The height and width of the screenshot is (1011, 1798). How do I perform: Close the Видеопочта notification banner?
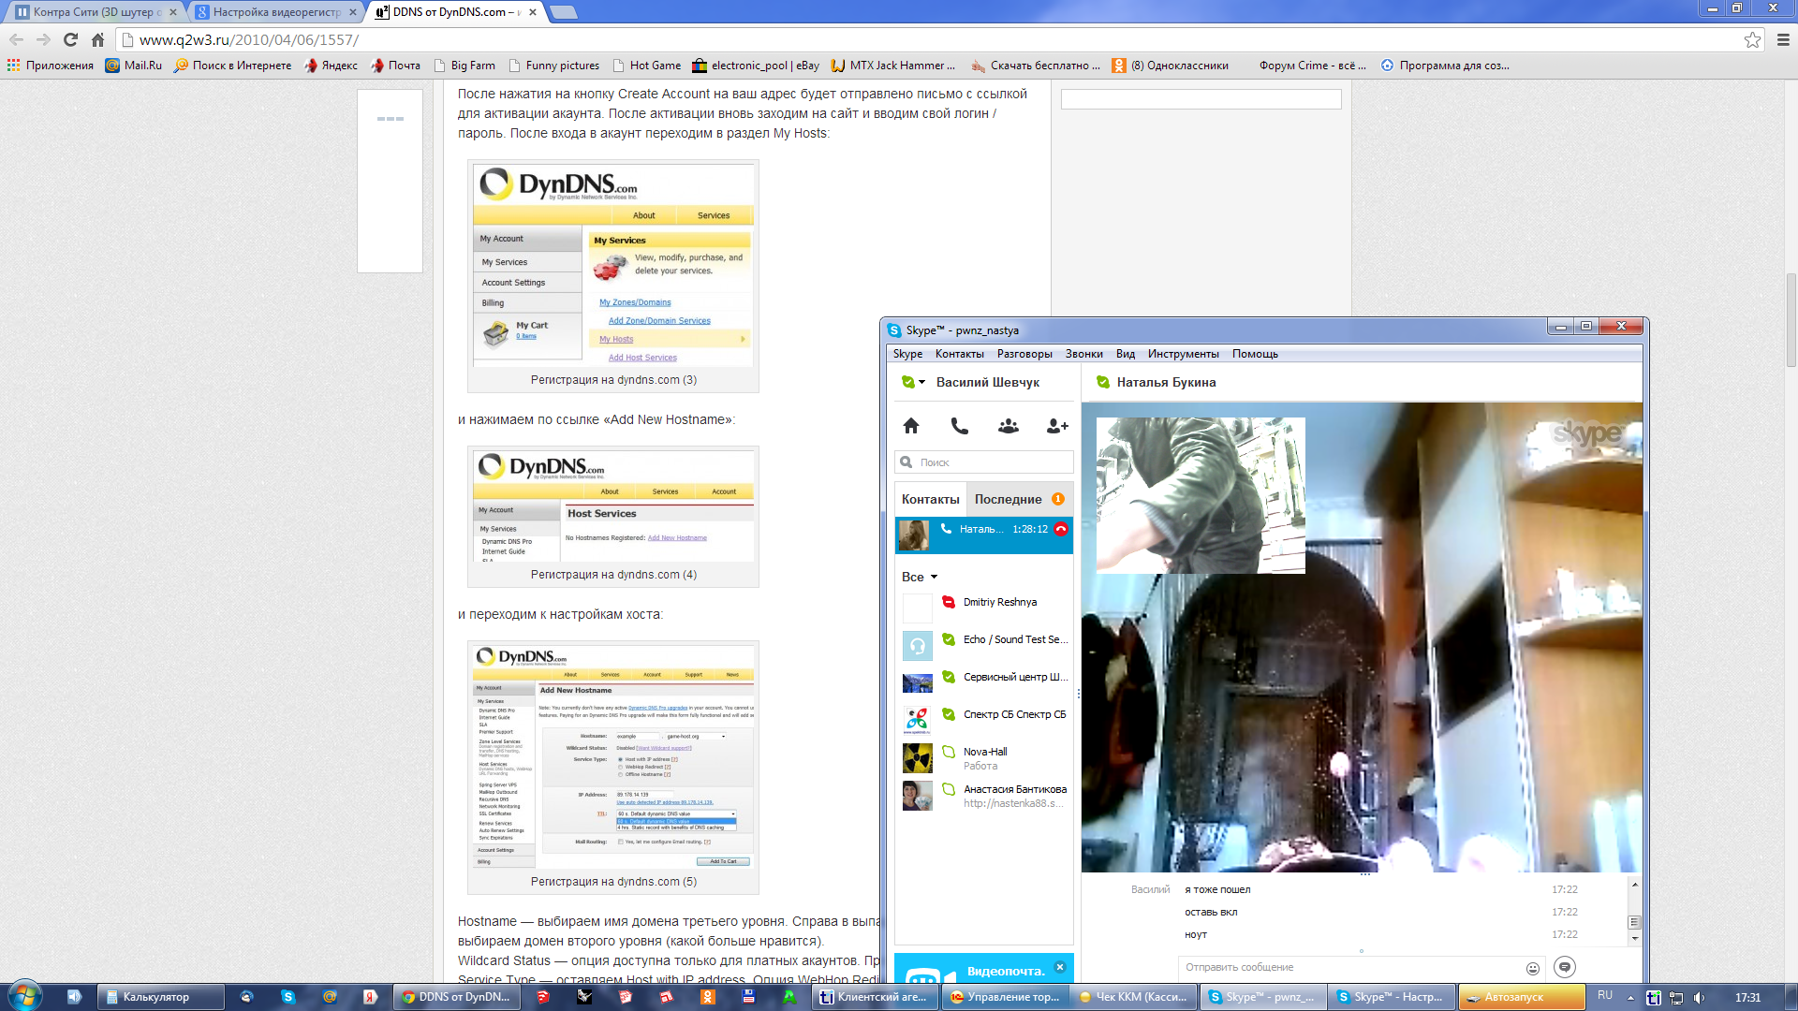(1059, 967)
